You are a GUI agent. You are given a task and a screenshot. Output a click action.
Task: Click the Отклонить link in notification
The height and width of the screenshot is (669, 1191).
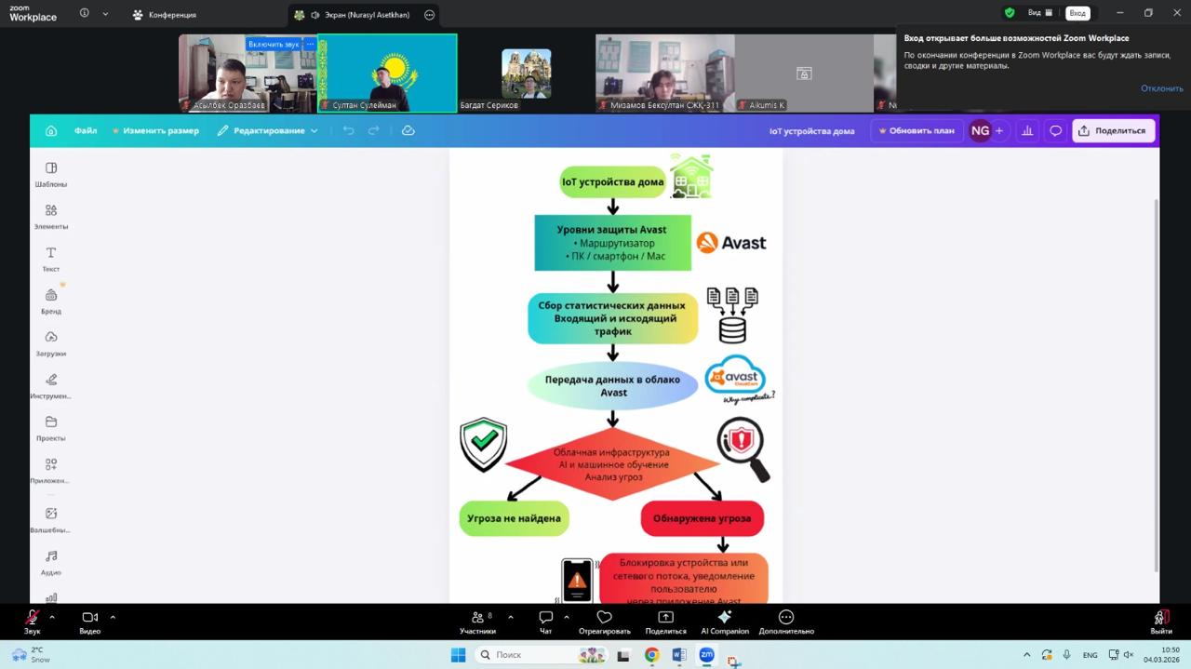point(1161,88)
